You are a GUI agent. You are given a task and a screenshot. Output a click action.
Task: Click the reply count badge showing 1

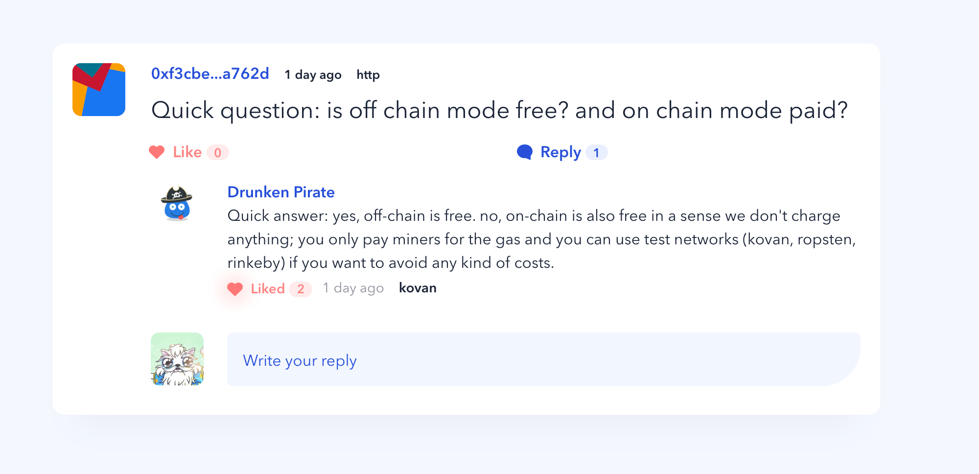pos(596,153)
